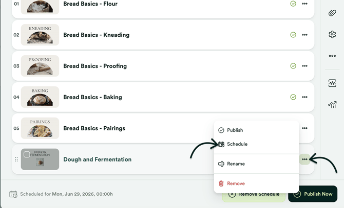Click published checkmark on Bread Basics - Kneading
The image size is (344, 208).
[293, 35]
